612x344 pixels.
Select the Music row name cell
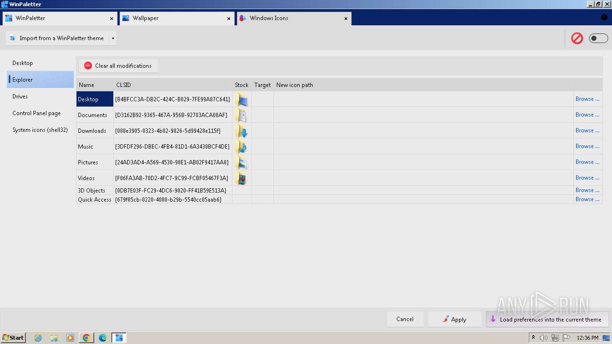[x=95, y=147]
